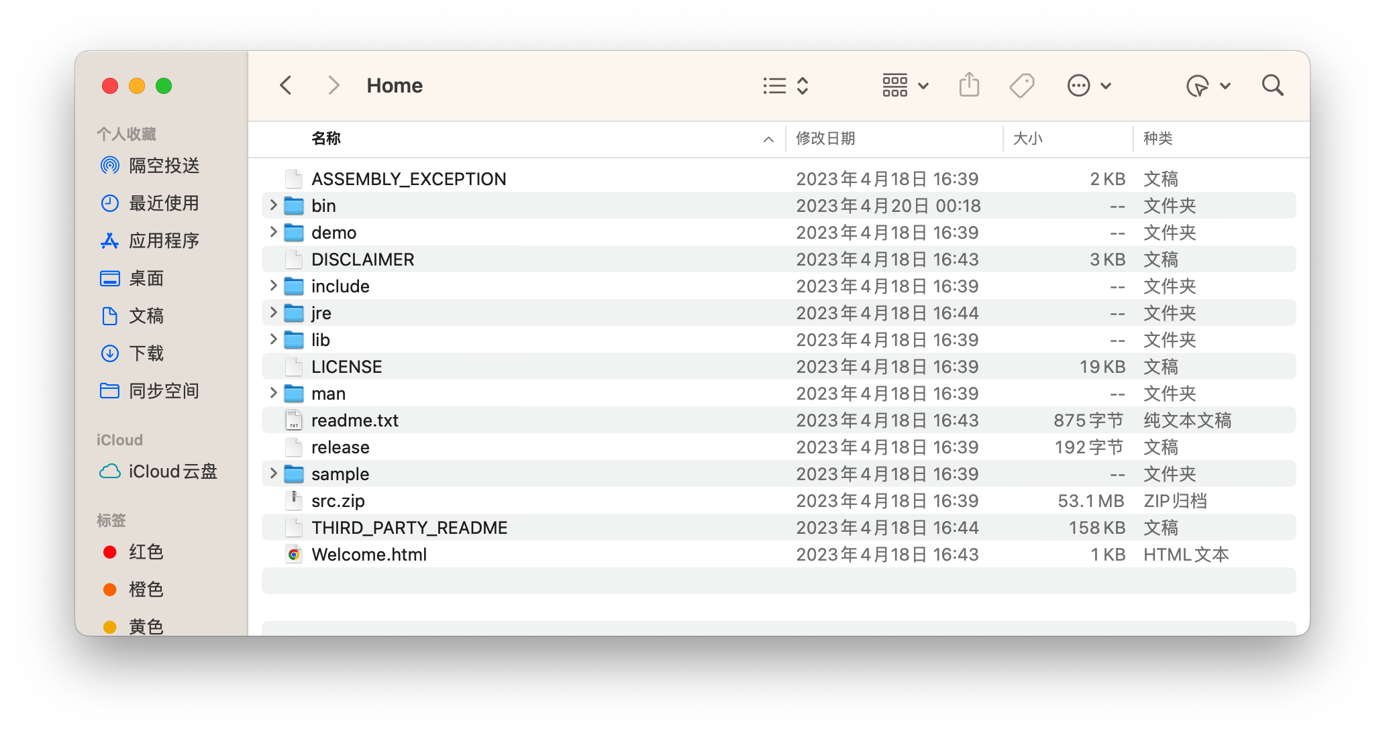Image resolution: width=1385 pixels, height=735 pixels.
Task: Select the include folder icon
Action: [294, 286]
